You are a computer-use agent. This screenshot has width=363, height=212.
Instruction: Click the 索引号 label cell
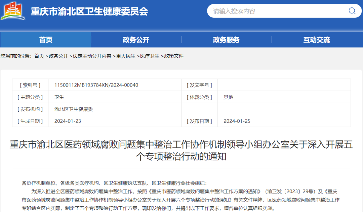coord(30,85)
